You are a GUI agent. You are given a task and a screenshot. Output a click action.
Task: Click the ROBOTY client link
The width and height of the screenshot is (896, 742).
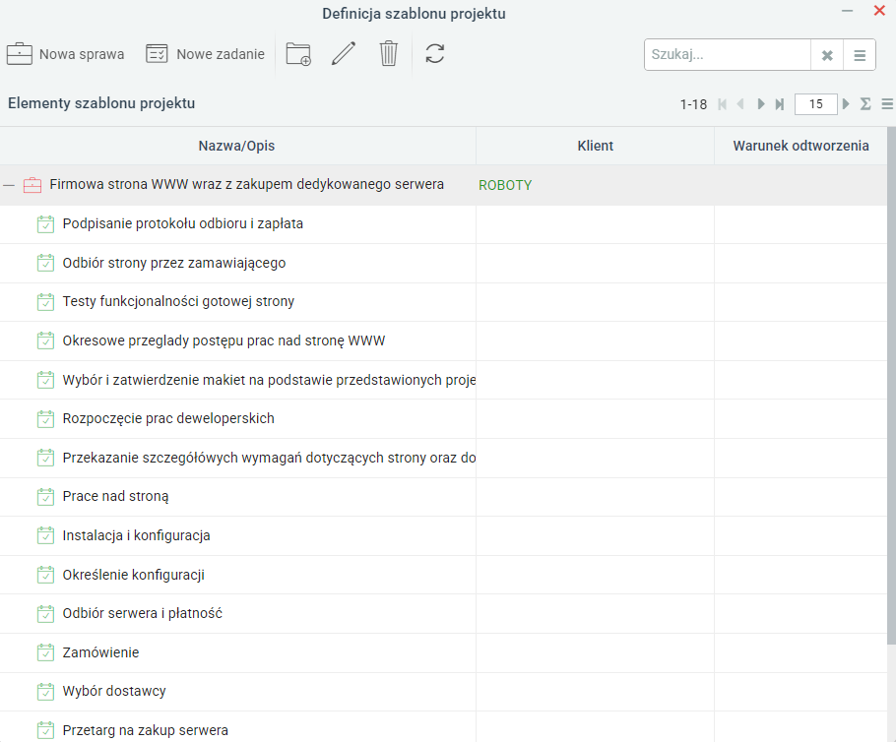505,186
